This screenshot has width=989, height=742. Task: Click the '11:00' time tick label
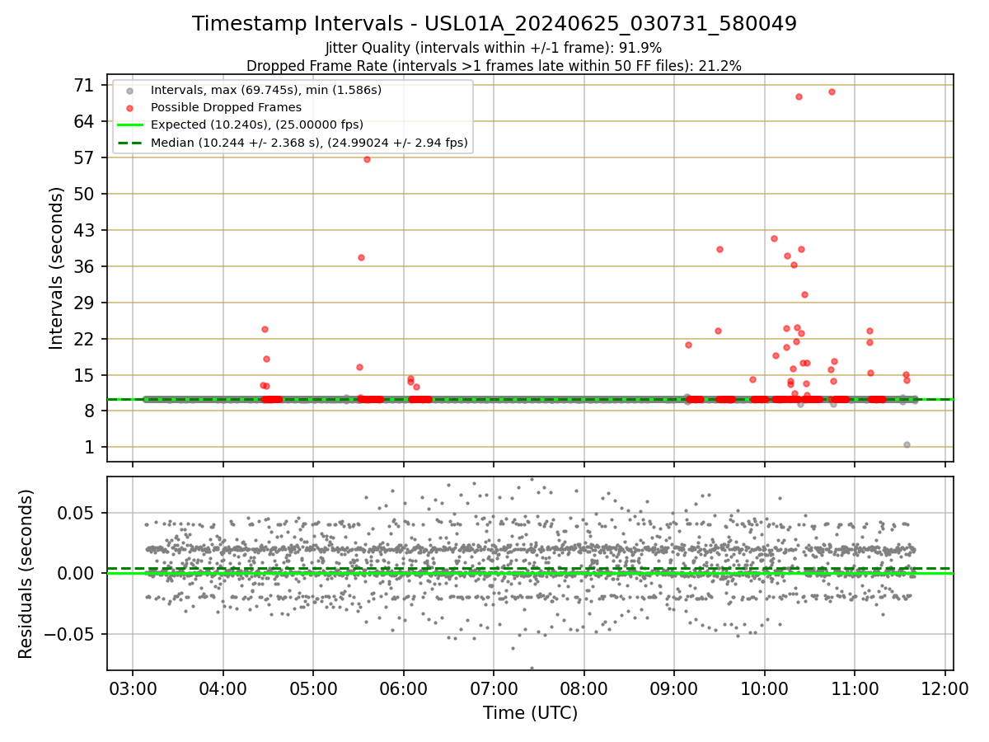point(854,689)
